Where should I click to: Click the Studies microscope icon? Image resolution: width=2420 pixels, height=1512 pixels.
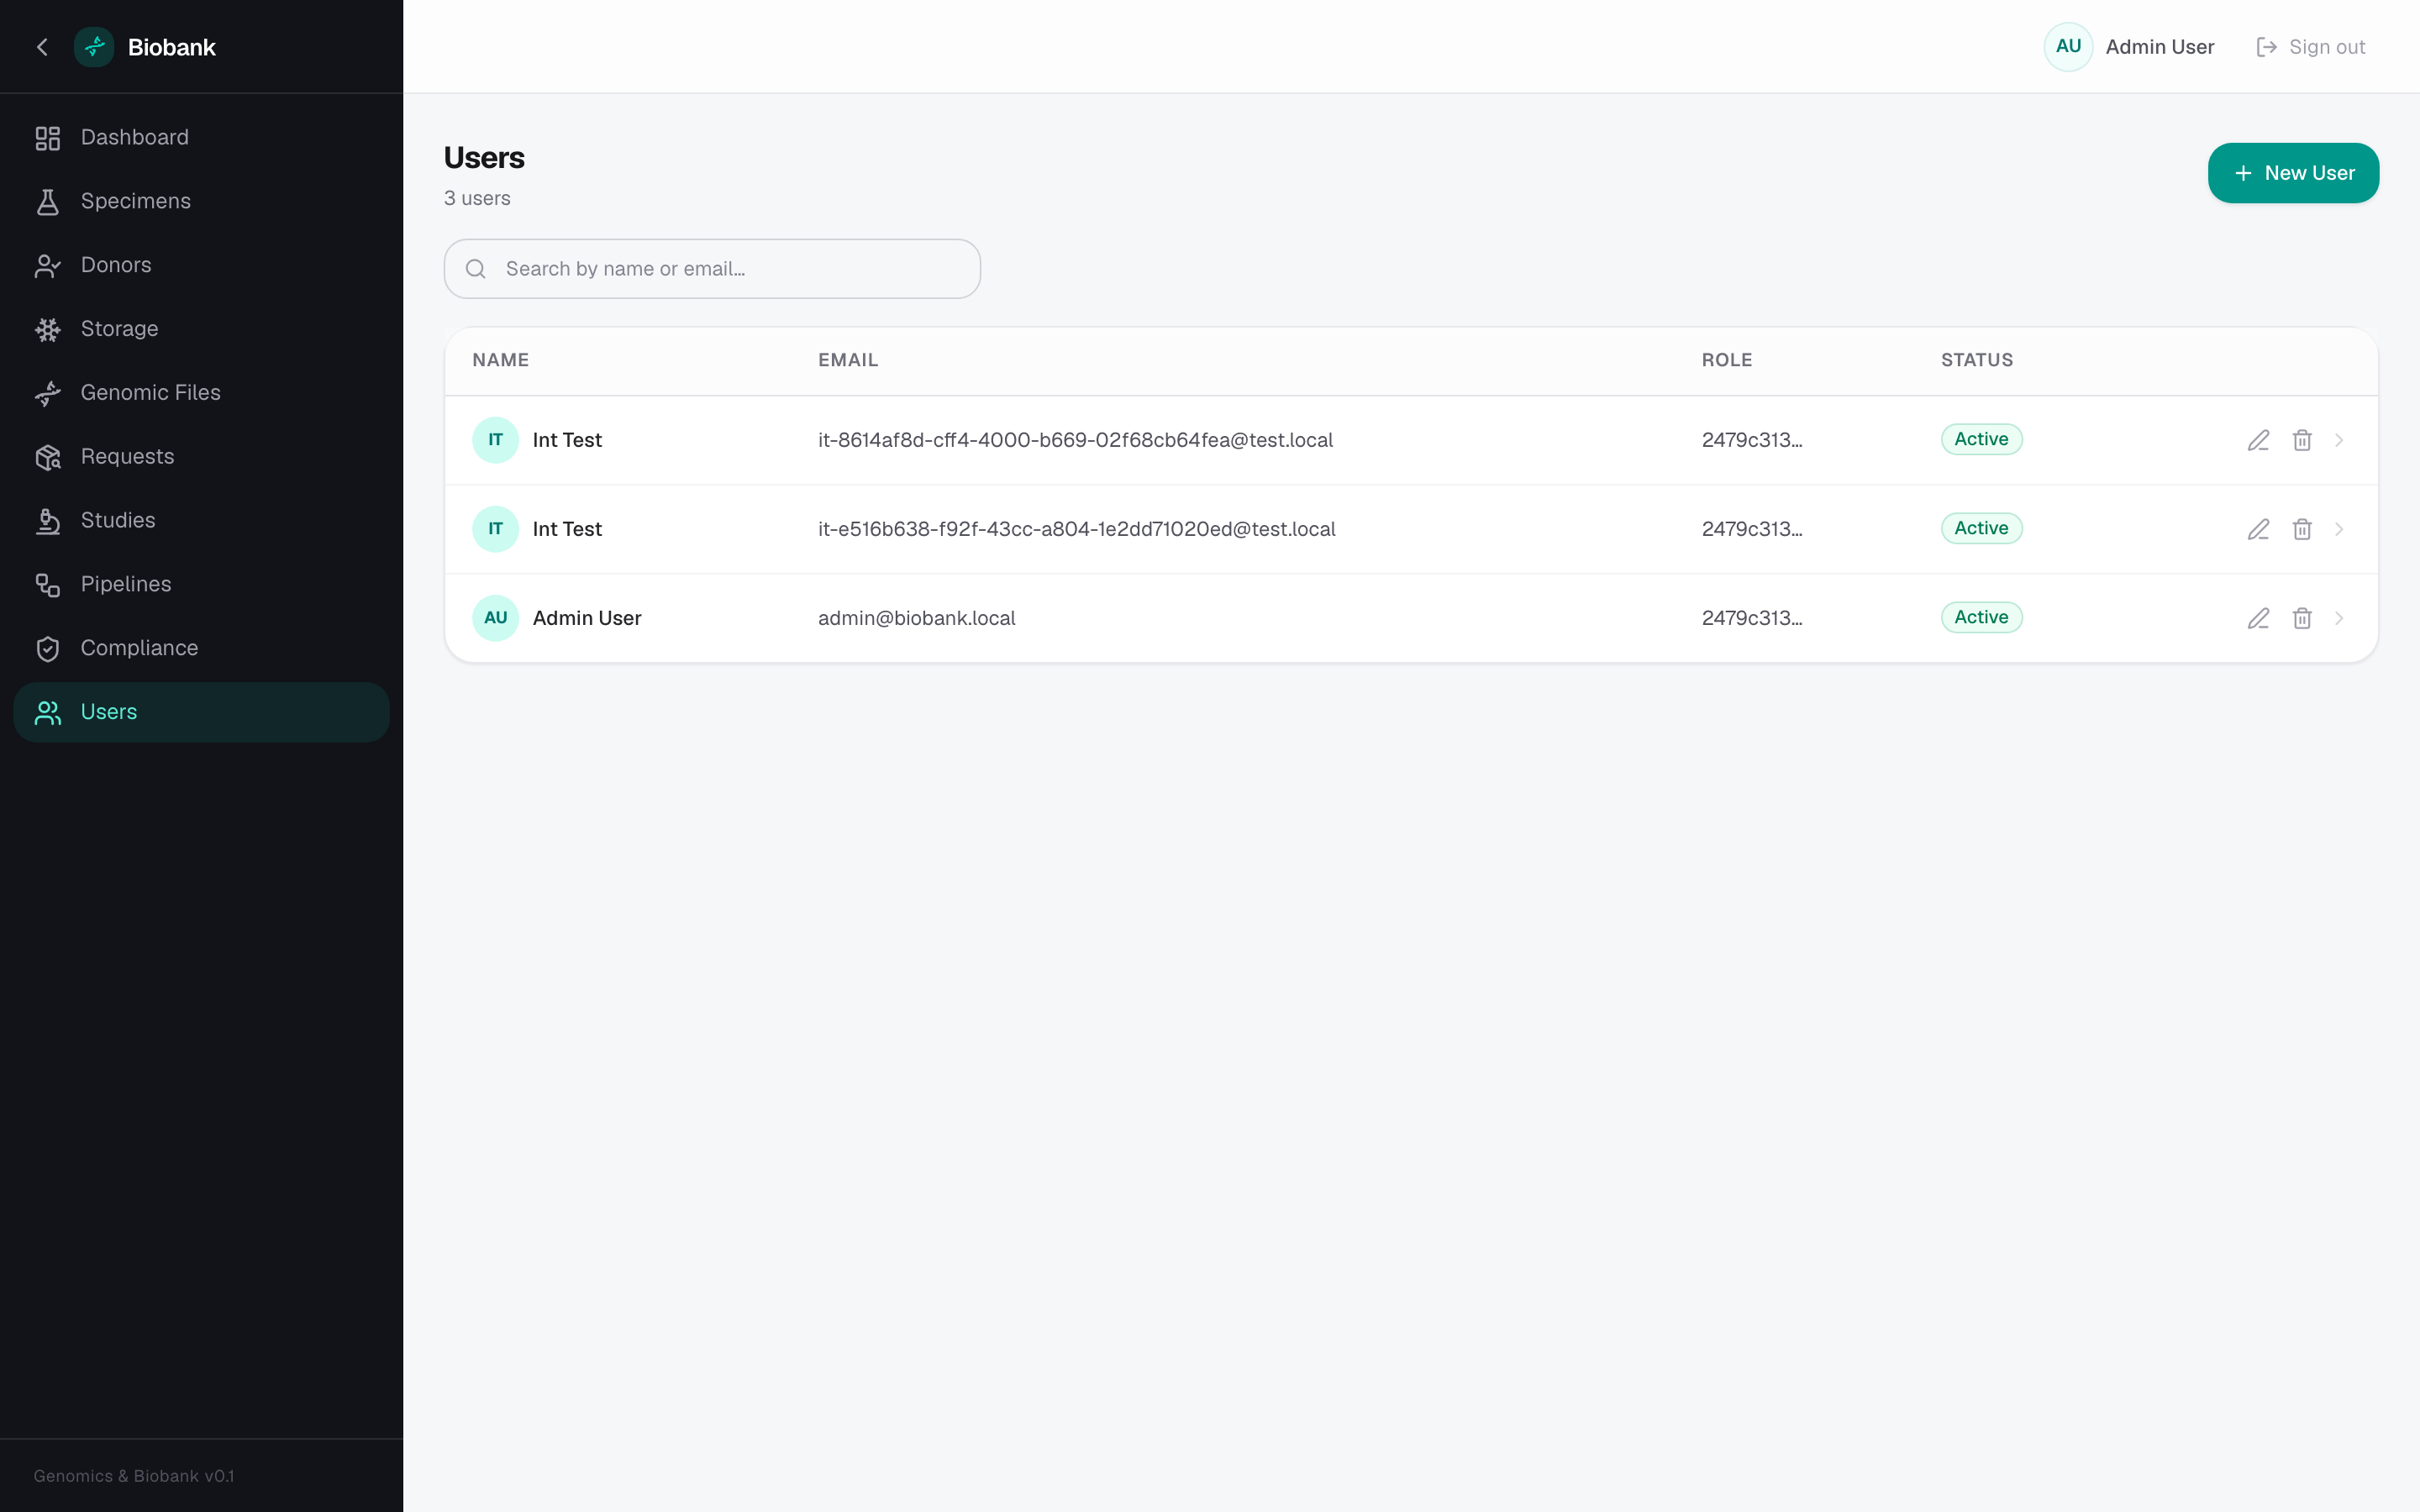click(48, 521)
